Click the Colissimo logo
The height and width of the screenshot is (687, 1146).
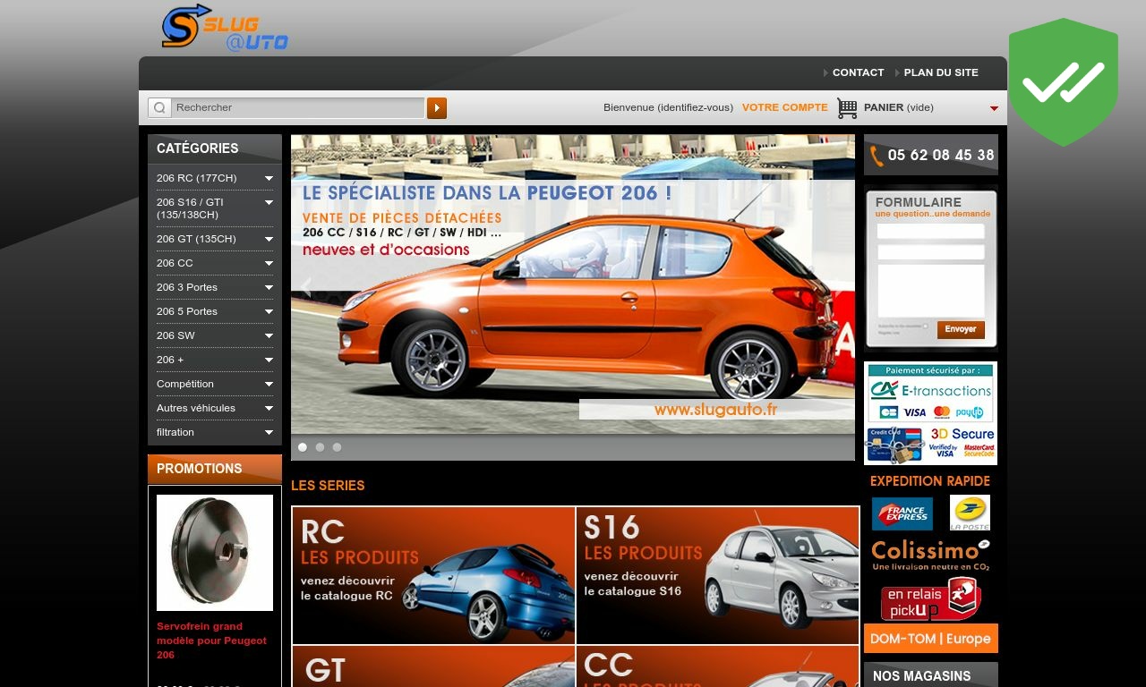(931, 555)
